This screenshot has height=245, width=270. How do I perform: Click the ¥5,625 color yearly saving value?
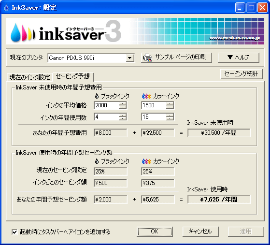tap(158, 200)
